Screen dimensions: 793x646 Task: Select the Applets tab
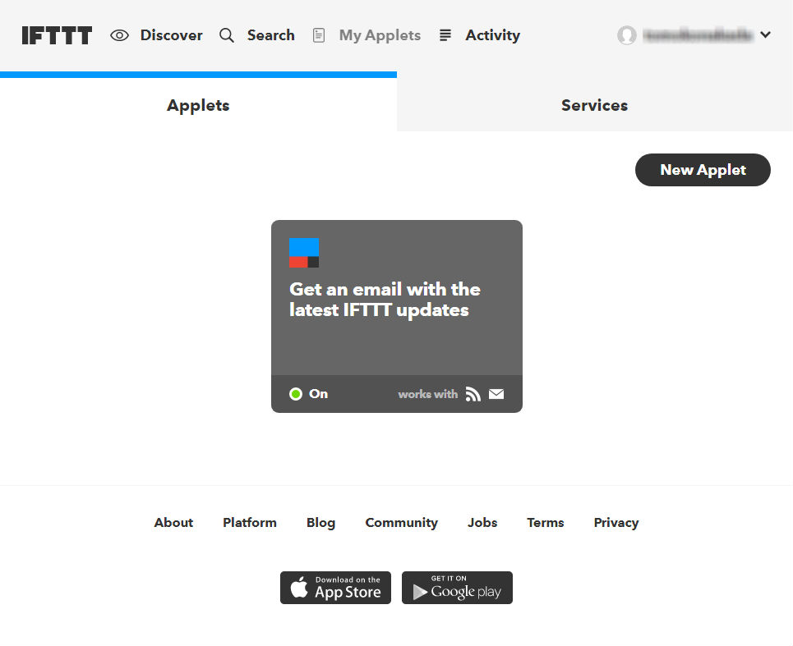point(197,105)
